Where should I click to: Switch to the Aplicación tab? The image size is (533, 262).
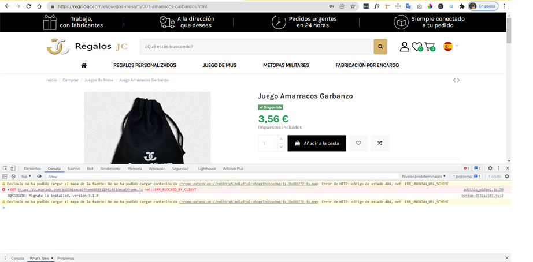tap(157, 169)
